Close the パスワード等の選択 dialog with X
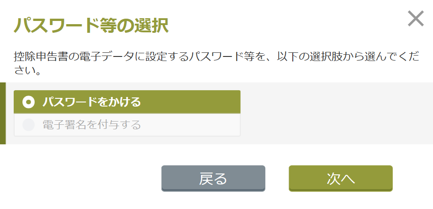The width and height of the screenshot is (433, 209). (x=416, y=19)
